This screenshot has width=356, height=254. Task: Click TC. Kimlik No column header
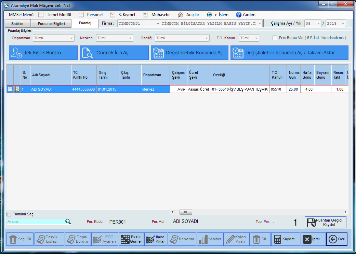pyautogui.click(x=84, y=75)
